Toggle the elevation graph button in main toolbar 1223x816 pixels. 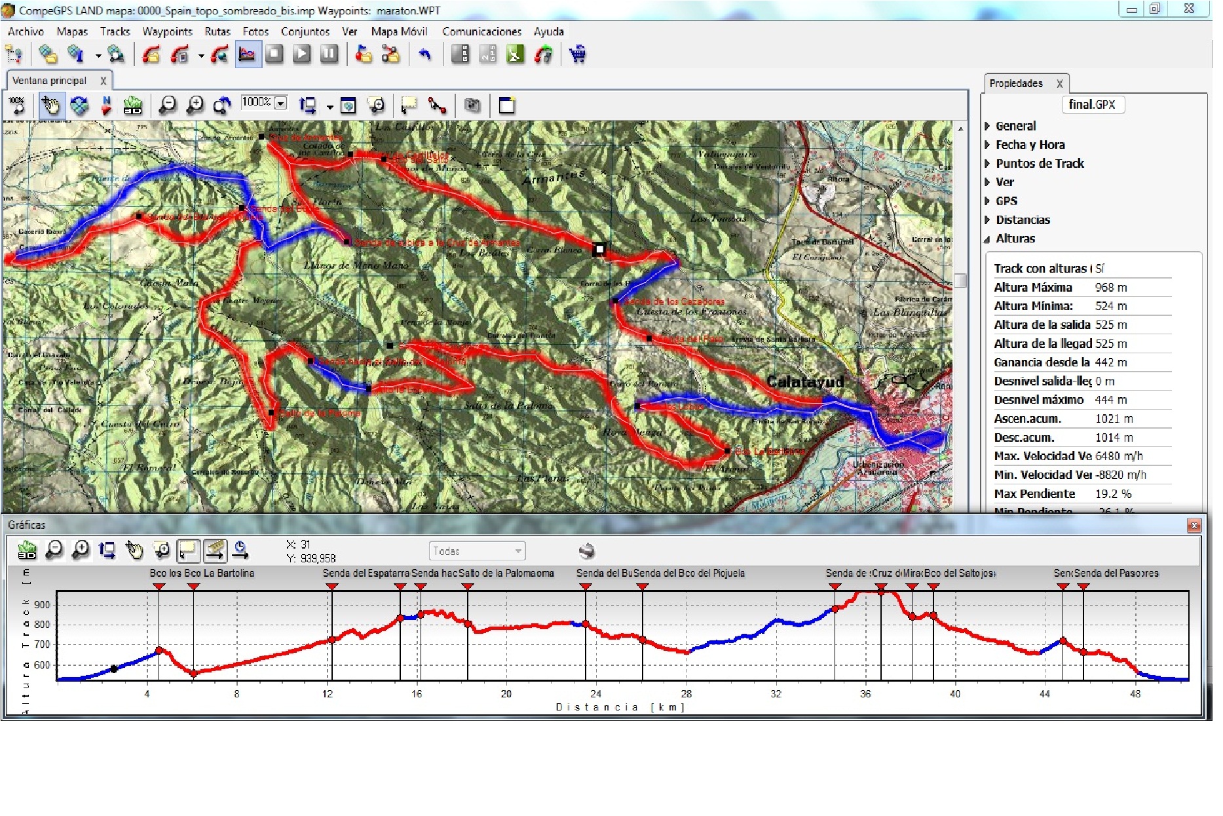click(x=248, y=54)
